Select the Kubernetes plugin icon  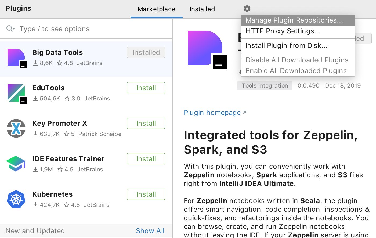(16, 199)
